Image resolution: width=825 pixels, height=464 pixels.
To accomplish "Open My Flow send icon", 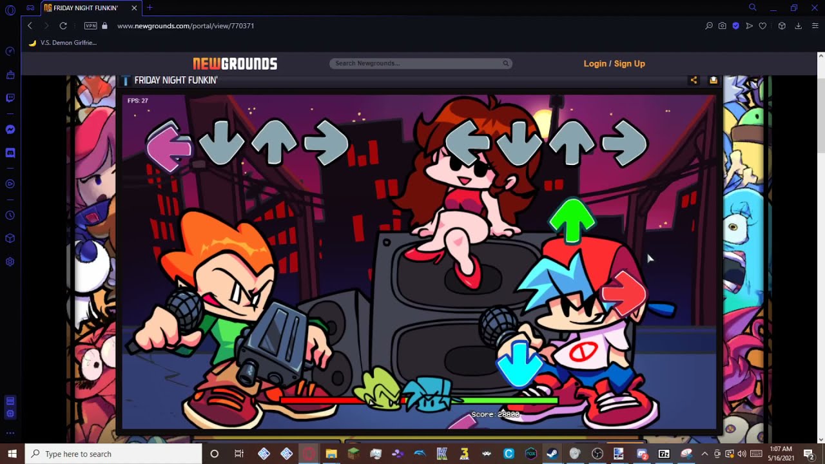I will pyautogui.click(x=749, y=26).
